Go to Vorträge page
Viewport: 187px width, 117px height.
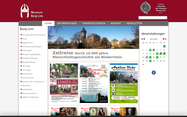(x=26, y=66)
